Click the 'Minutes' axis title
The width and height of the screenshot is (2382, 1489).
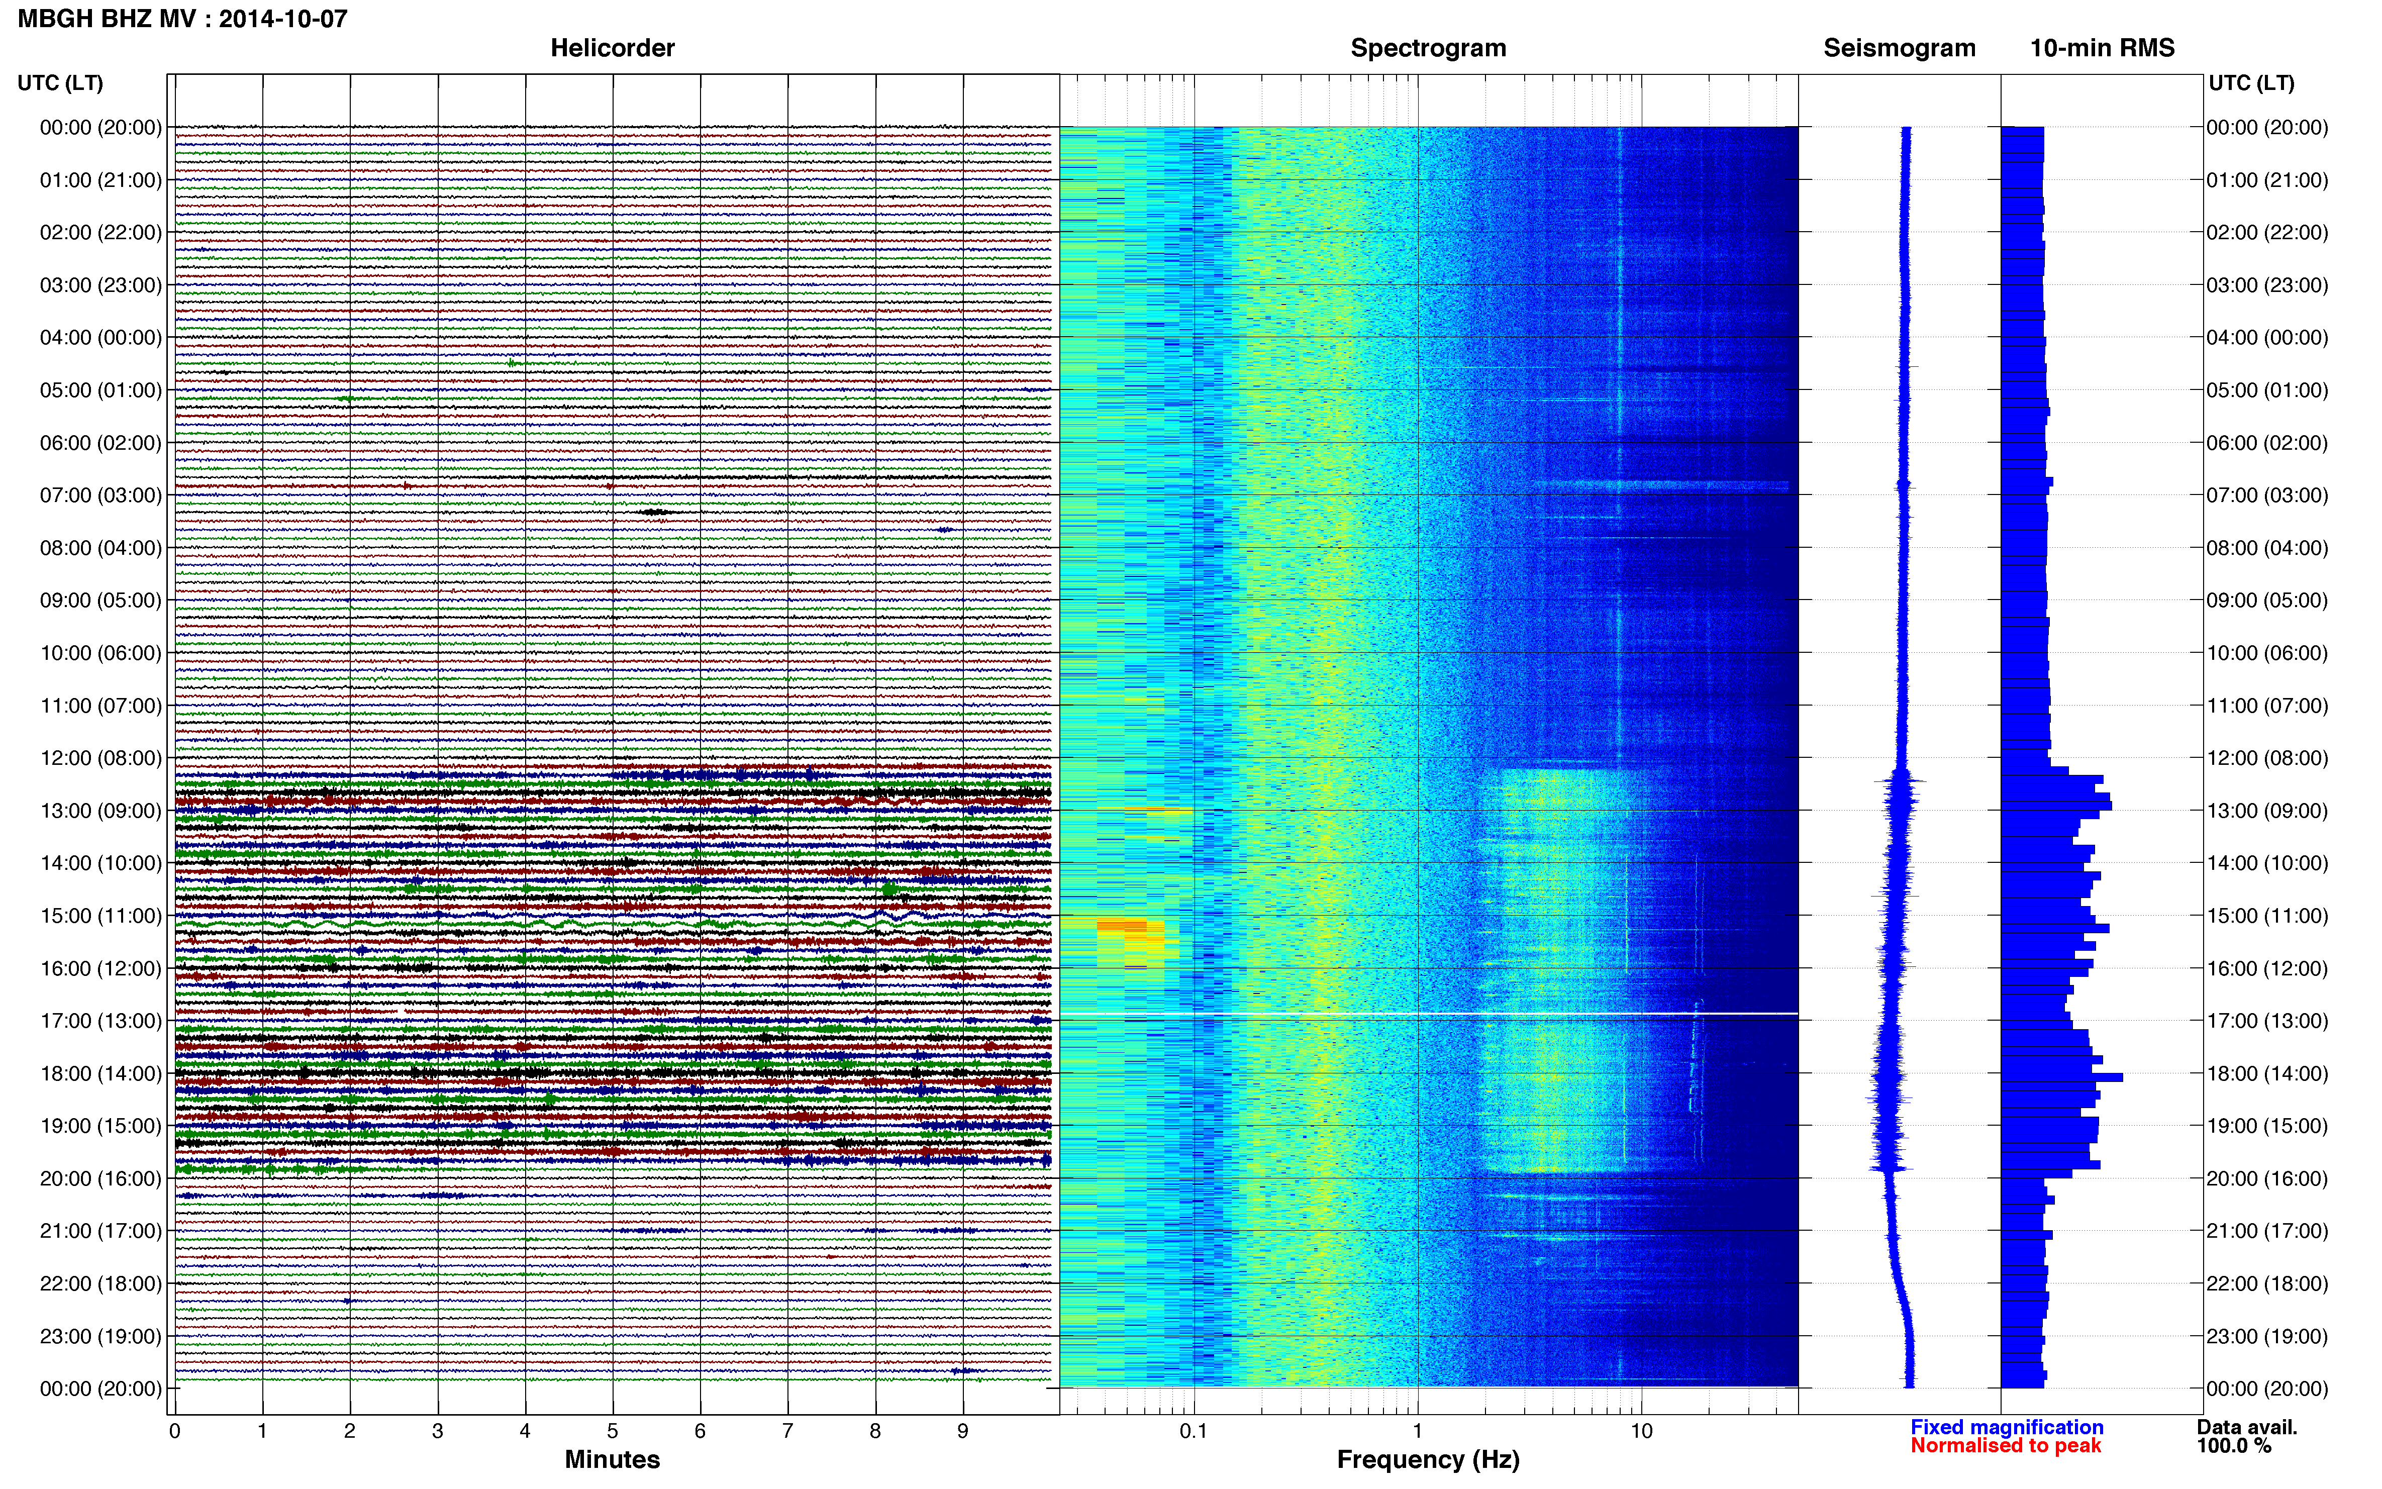[613, 1459]
